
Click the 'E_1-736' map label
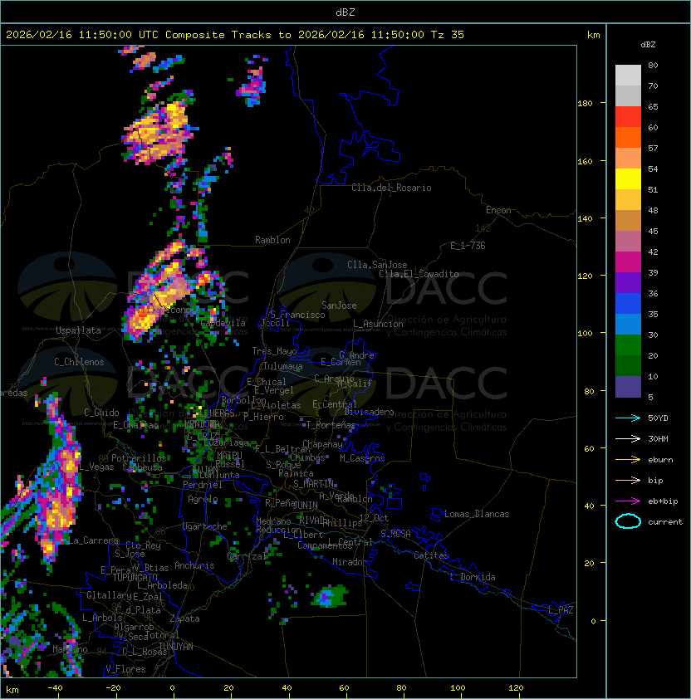pyautogui.click(x=468, y=246)
